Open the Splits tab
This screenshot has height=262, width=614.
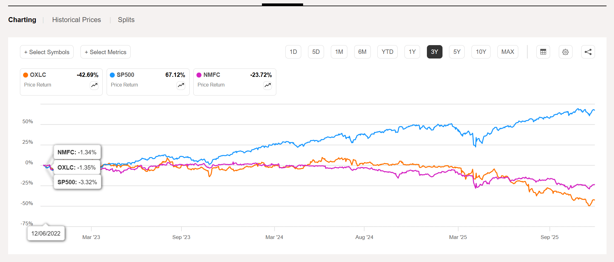126,20
